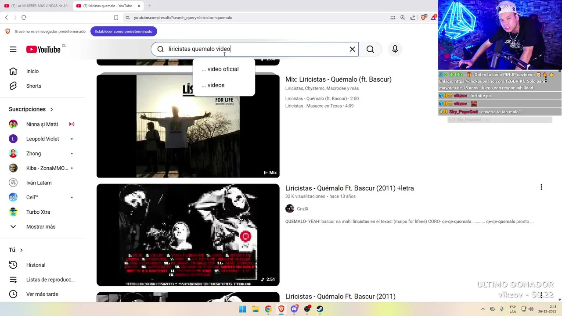Show hidden system tray icons
This screenshot has height=316, width=562.
coord(483,309)
